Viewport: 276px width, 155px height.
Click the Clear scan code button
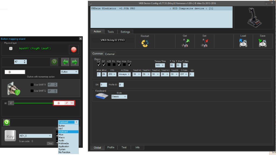pyautogui.click(x=50, y=143)
